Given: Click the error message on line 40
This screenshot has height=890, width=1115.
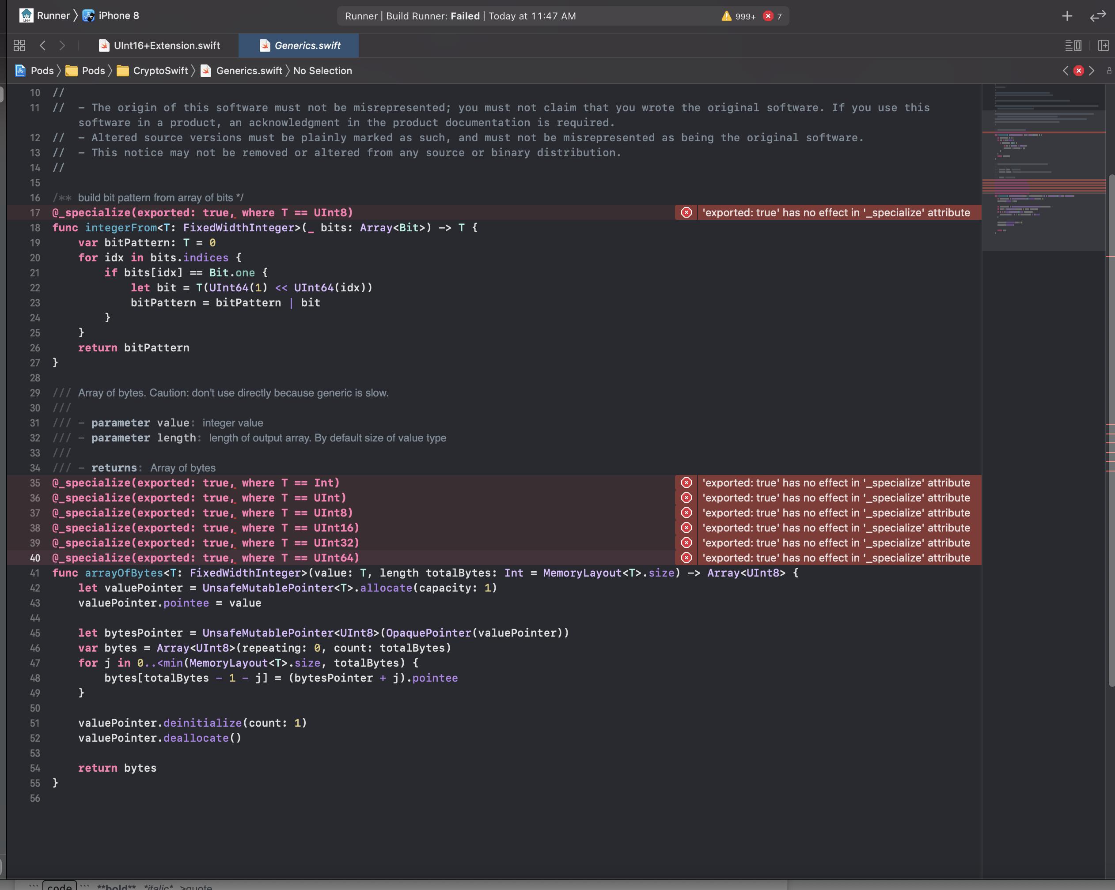Looking at the screenshot, I should 836,558.
